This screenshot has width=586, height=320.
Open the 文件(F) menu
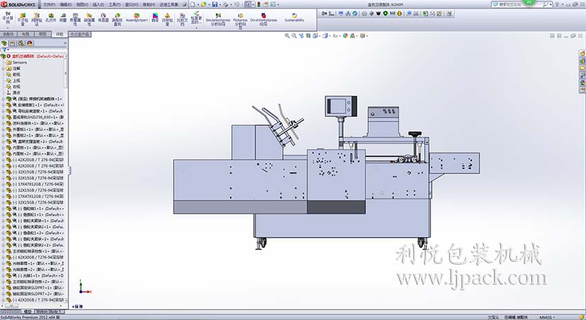click(x=48, y=4)
